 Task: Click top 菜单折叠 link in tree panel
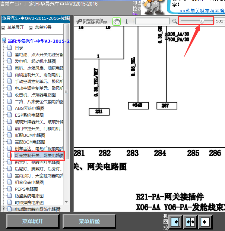tap(43, 27)
